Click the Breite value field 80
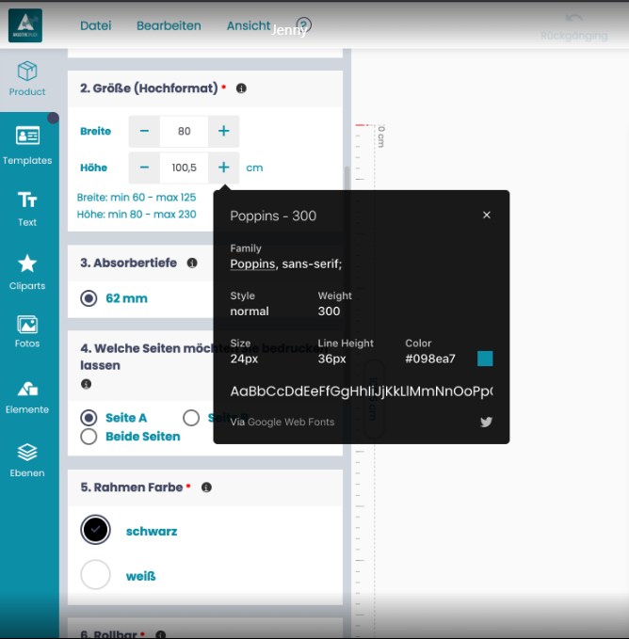629x639 pixels. (184, 131)
